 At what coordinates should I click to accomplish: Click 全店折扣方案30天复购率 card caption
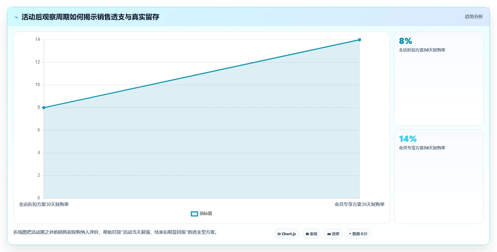pyautogui.click(x=422, y=50)
